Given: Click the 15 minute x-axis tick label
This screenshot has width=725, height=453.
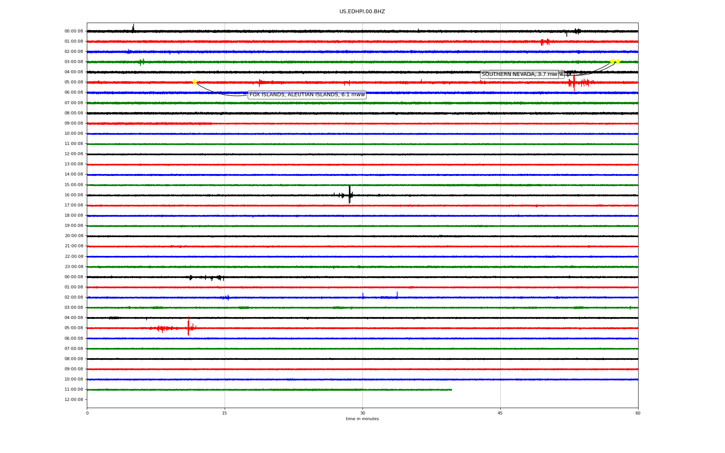Looking at the screenshot, I should pos(225,413).
